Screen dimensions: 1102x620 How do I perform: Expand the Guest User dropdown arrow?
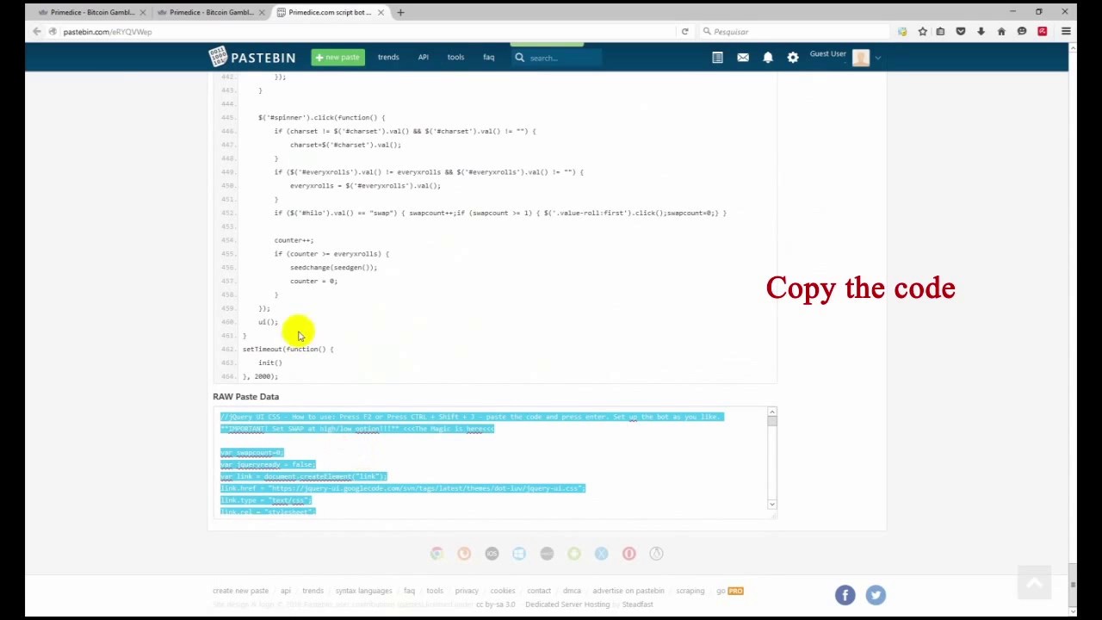point(878,59)
